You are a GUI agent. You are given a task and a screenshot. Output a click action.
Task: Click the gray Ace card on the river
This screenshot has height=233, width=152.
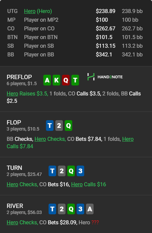click(90, 209)
